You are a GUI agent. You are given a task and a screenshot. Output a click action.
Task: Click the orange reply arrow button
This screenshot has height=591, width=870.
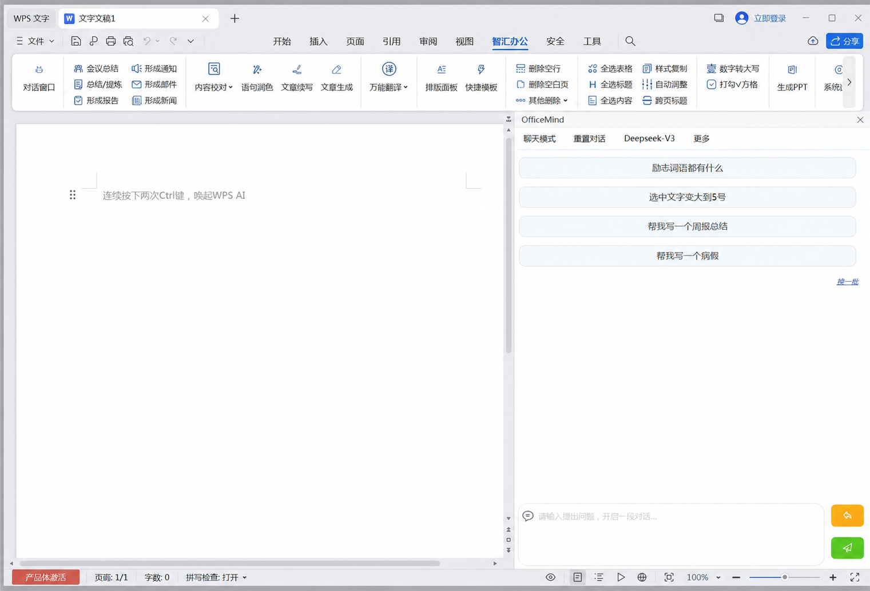point(847,516)
